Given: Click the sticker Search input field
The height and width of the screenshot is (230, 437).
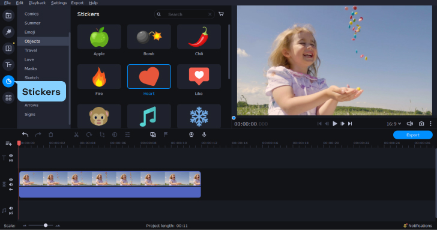Looking at the screenshot, I should point(184,14).
